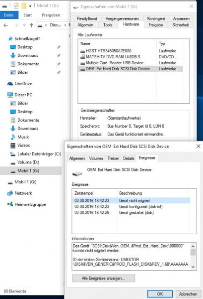Open the Vorgängerversionen tab
The image size is (203, 299).
122,18
